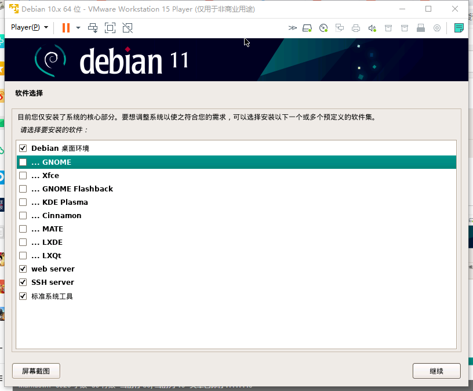Toggle Unity mode icon
The image size is (473, 391).
pyautogui.click(x=128, y=28)
